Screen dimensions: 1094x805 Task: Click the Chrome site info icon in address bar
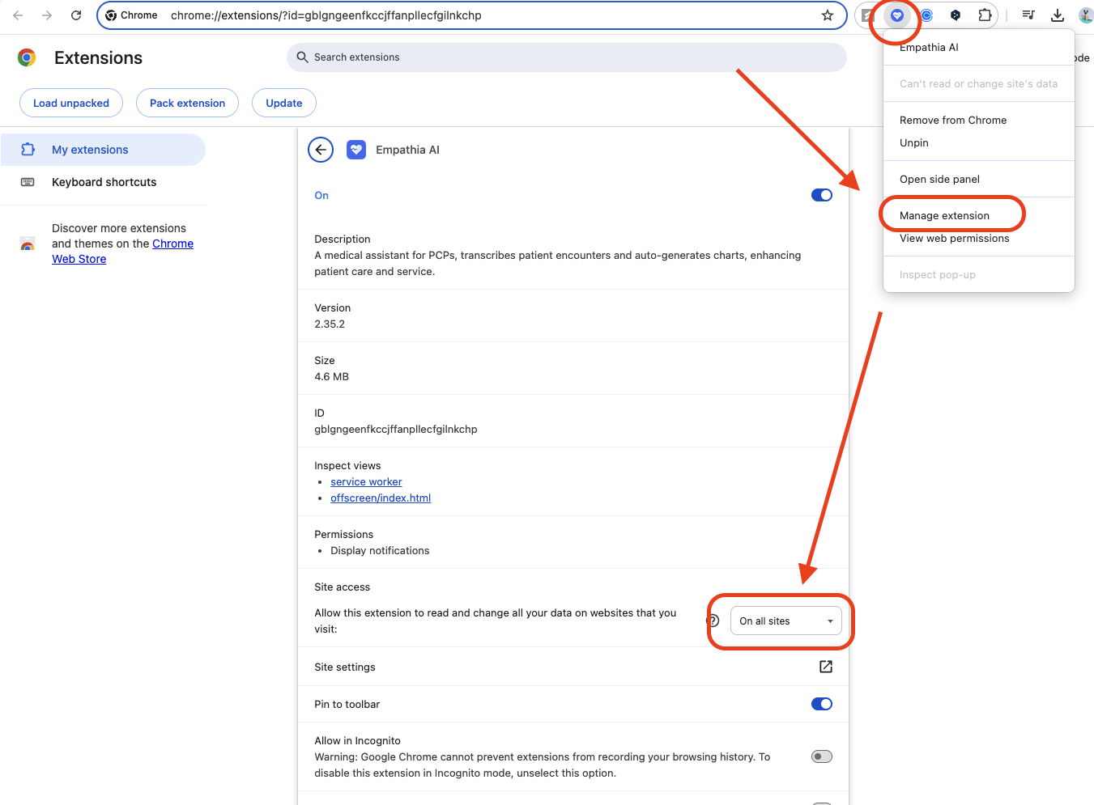111,15
